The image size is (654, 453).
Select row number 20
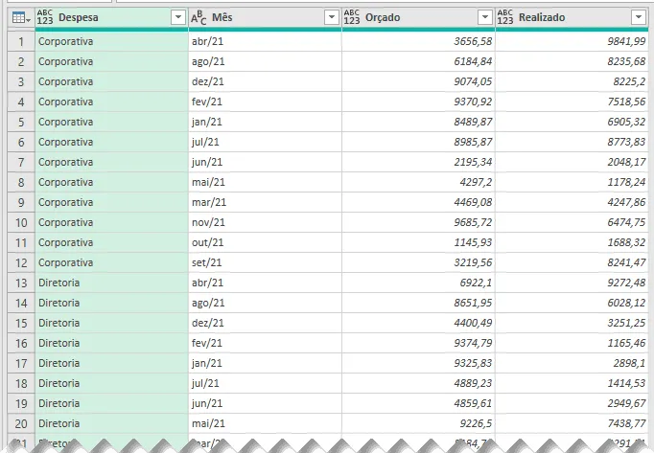point(21,424)
